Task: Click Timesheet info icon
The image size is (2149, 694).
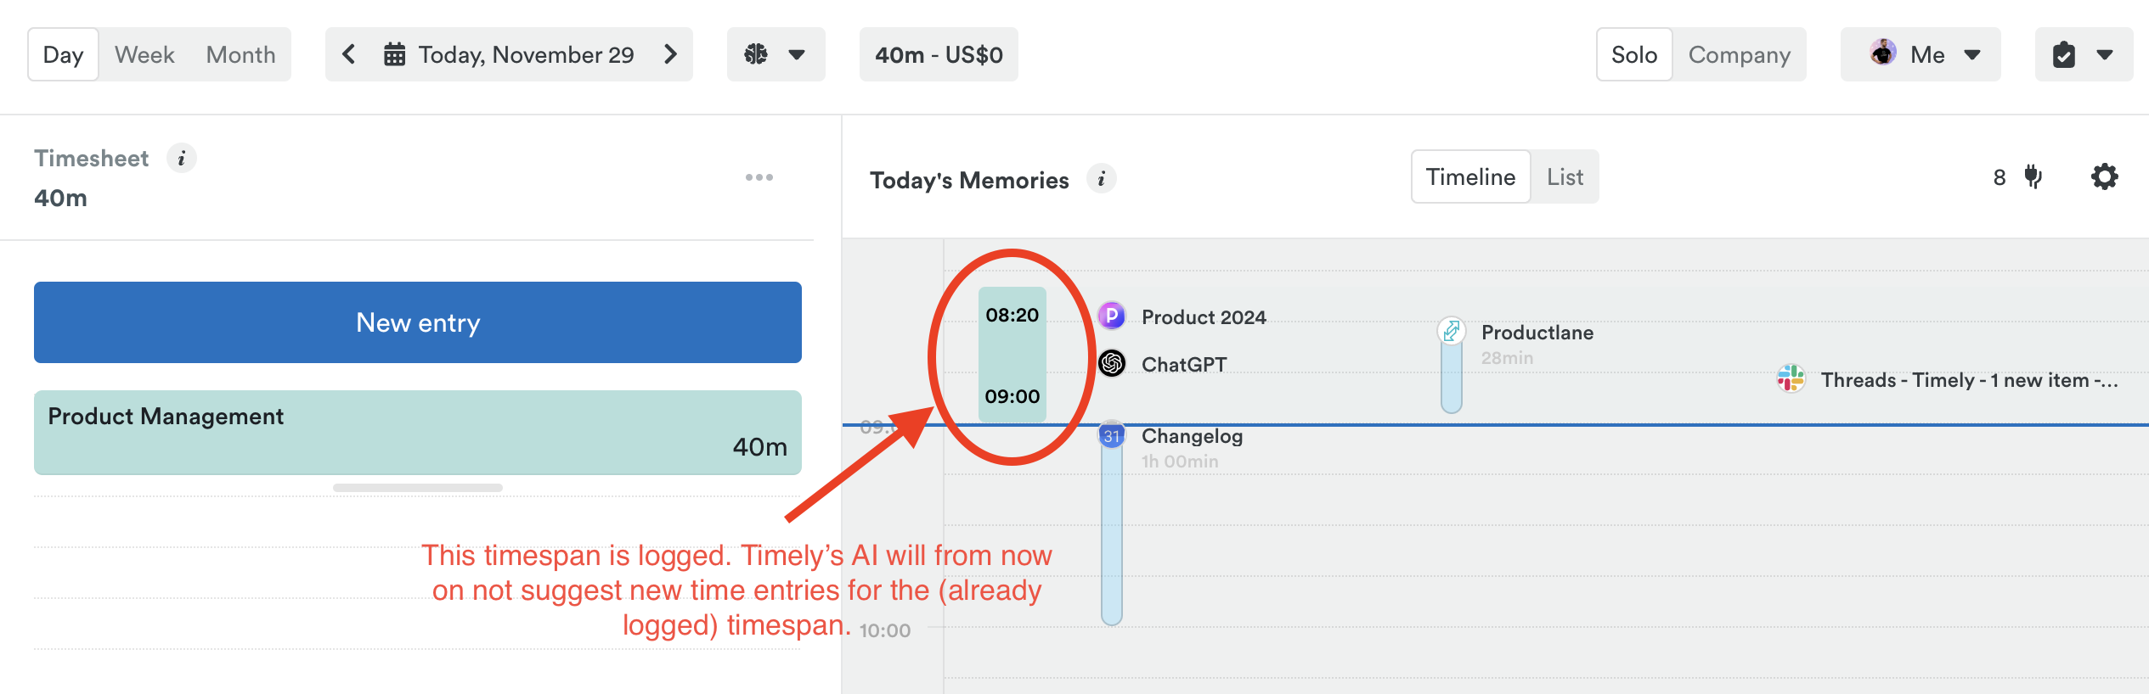Action: click(x=181, y=159)
